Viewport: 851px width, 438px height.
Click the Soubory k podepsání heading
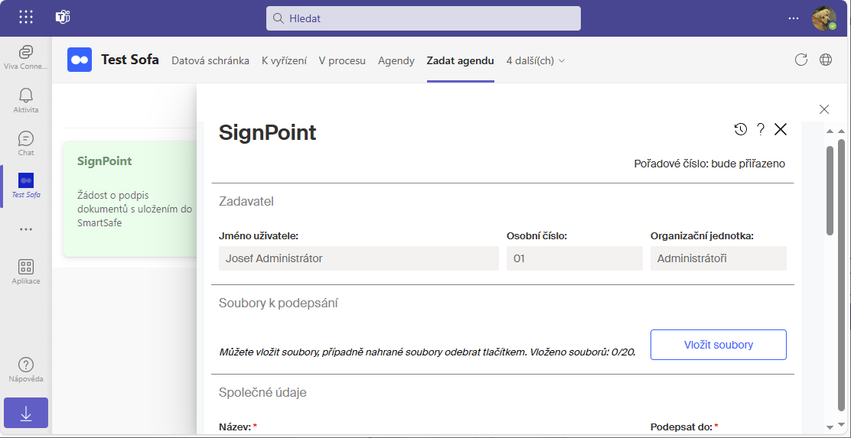[x=279, y=303]
